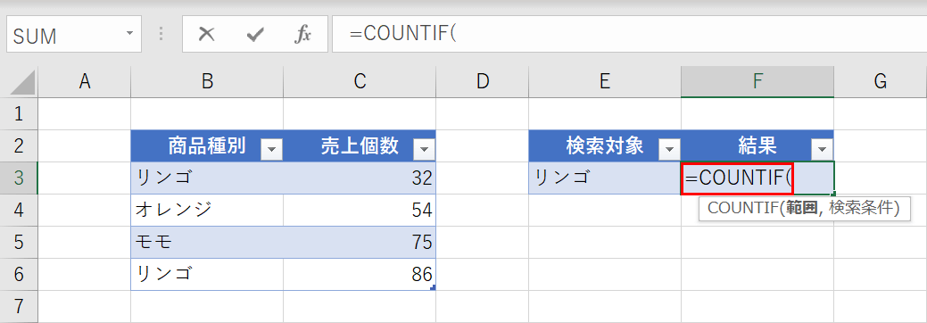Click cell F3 with =COUNTIF( formula
This screenshot has height=323, width=927.
pyautogui.click(x=757, y=178)
